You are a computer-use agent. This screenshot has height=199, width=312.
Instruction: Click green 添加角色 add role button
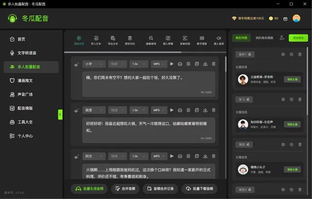298,38
